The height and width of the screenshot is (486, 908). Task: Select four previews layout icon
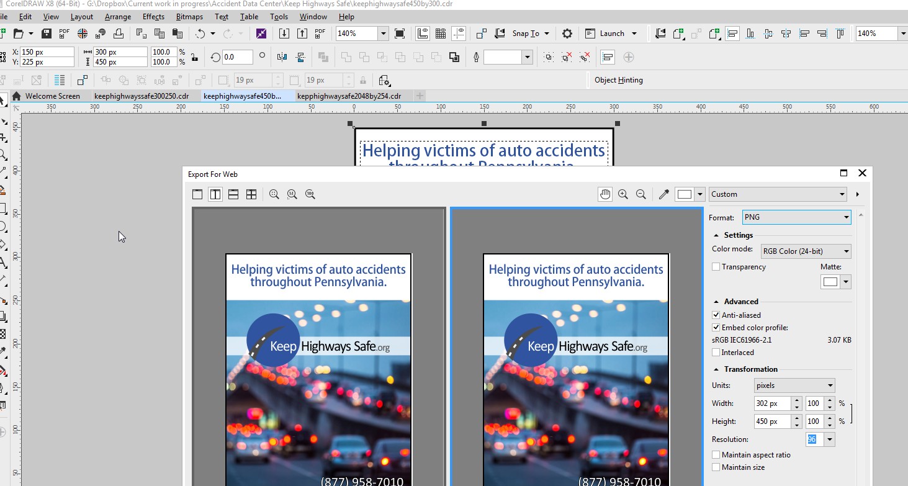coord(251,194)
